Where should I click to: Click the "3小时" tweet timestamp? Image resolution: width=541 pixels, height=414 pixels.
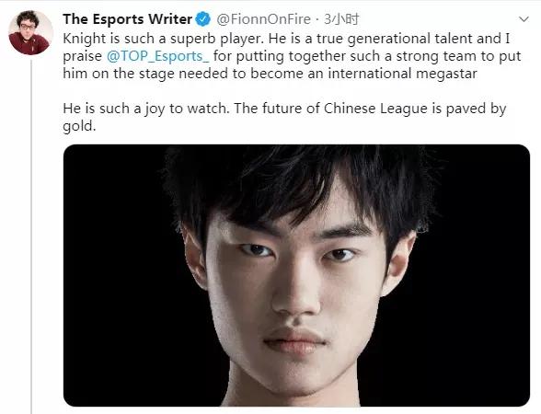[x=341, y=19]
